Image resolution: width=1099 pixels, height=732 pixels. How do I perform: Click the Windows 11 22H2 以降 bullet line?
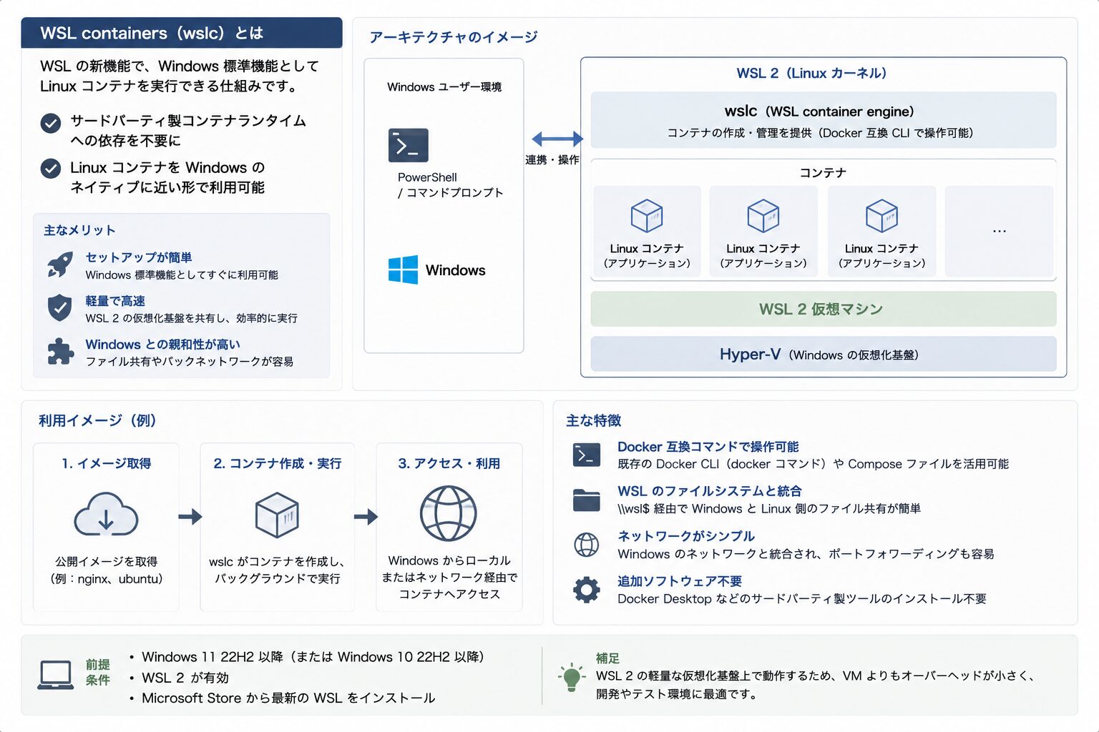[308, 657]
